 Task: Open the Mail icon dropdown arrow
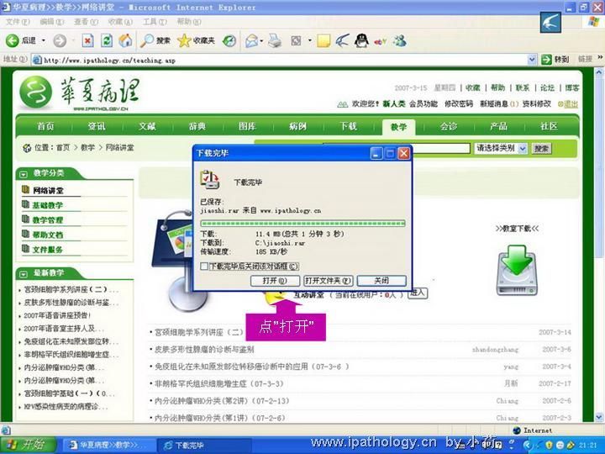261,40
